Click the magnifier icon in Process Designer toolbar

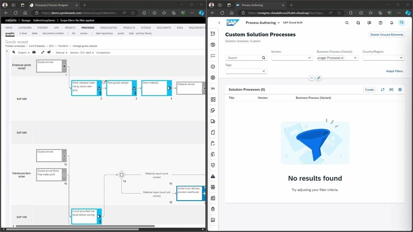pyautogui.click(x=14, y=52)
